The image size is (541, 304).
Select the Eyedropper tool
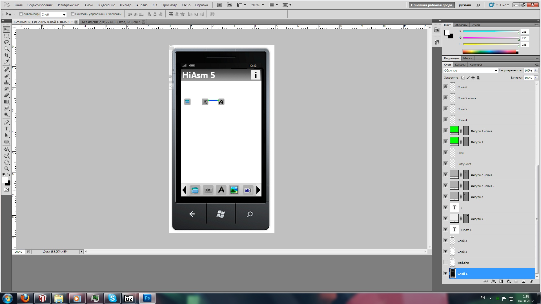(6, 62)
